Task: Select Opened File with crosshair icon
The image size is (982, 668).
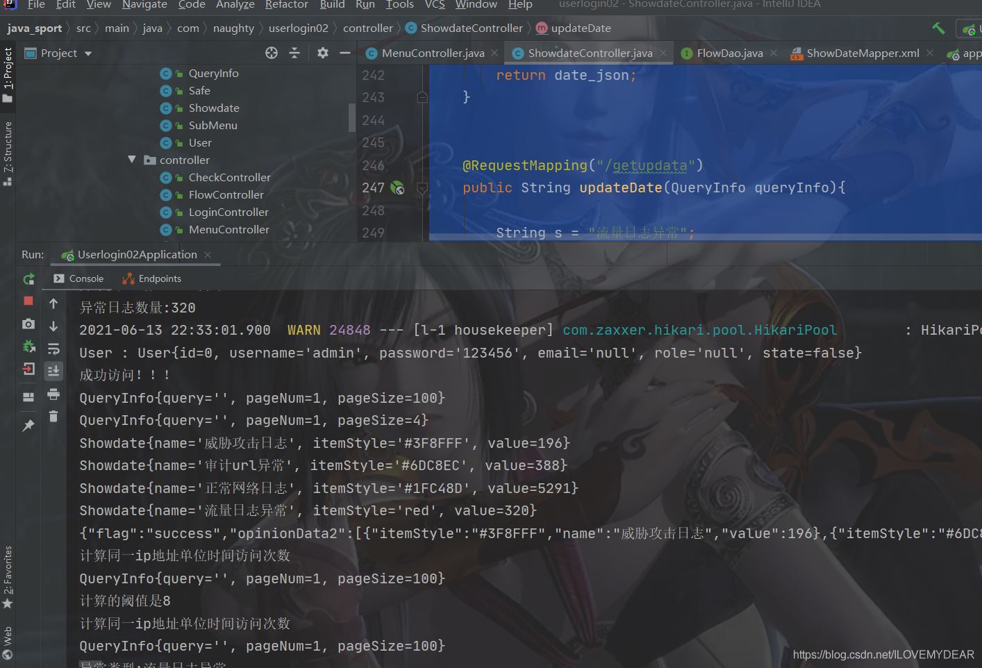Action: tap(270, 53)
